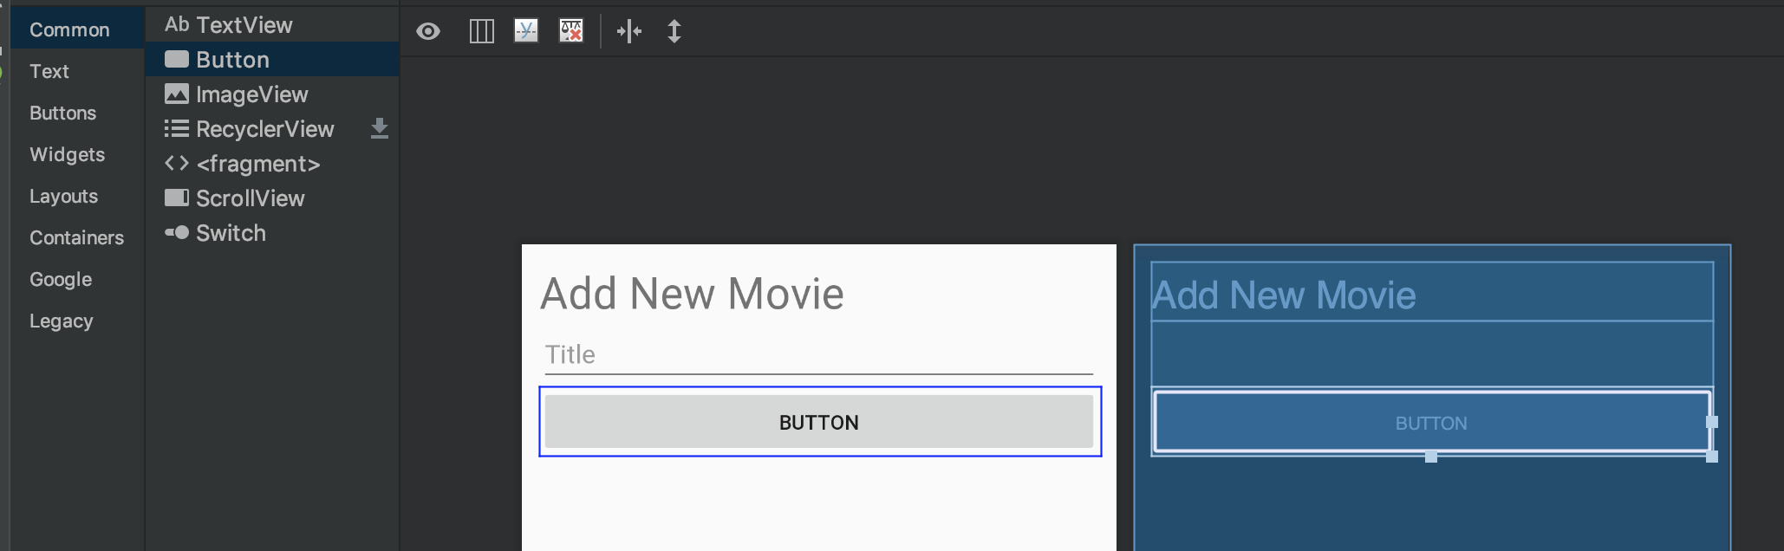Click the convert orientation columns icon

(x=481, y=32)
